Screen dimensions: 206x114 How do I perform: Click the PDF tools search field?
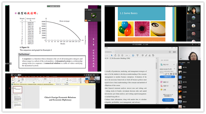point(168,60)
